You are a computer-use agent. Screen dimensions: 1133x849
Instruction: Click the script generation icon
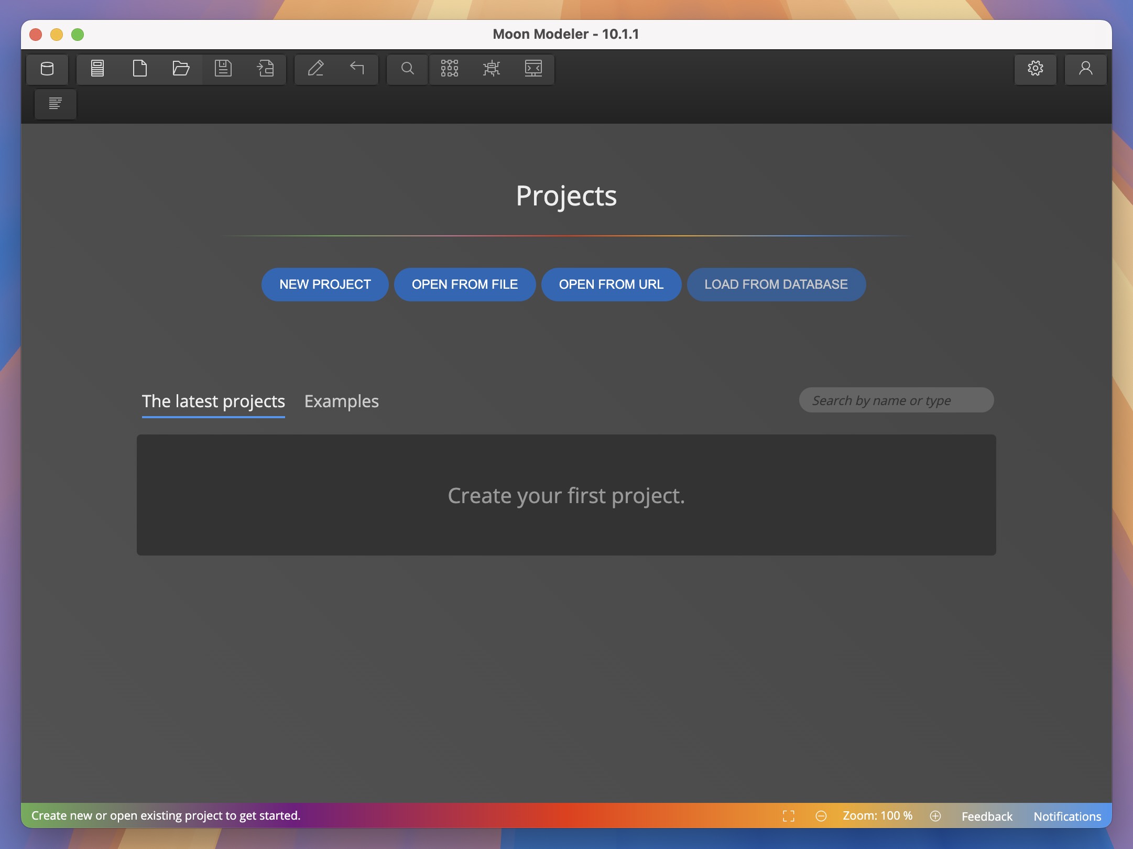tap(492, 69)
